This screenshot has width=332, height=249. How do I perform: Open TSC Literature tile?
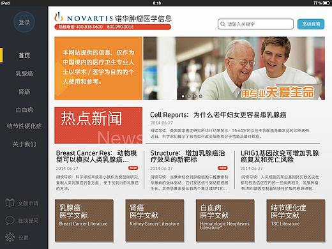296,220
